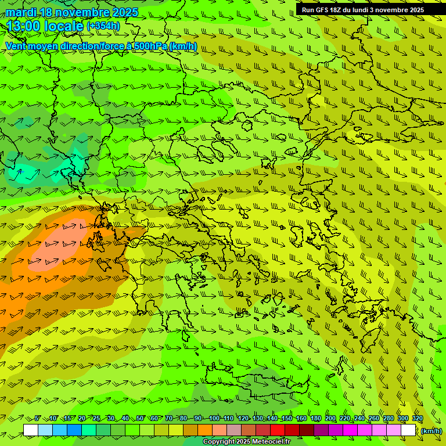
Task: Pick the dark maroon 160-180 km/h swatch
Action: (x=307, y=430)
